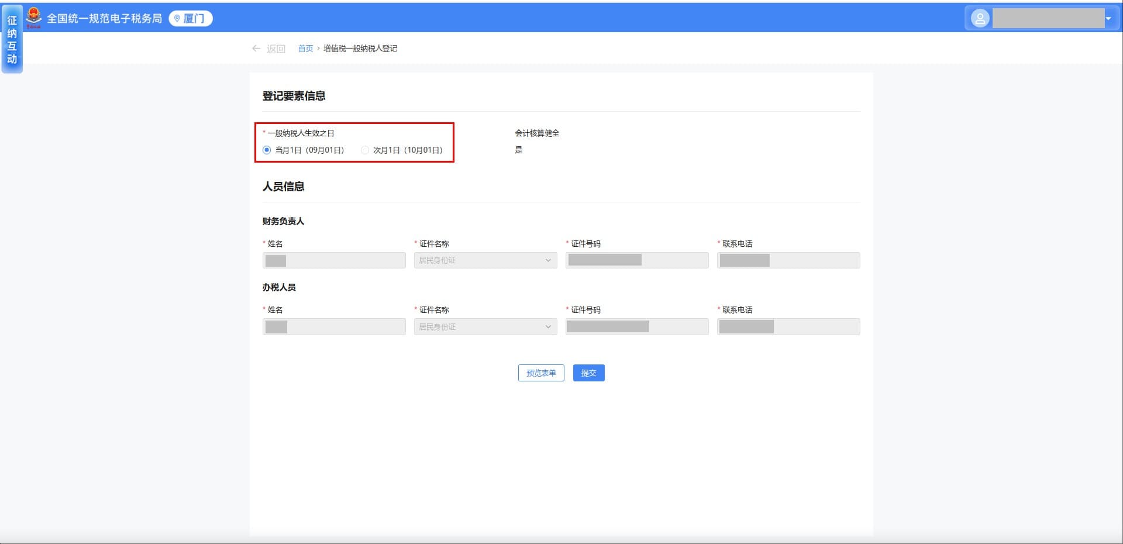Click the tax bureau emblem logo
1123x544 pixels.
[34, 18]
